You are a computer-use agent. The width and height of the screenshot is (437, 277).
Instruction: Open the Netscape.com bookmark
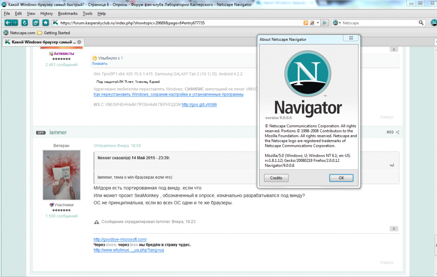tap(19, 32)
